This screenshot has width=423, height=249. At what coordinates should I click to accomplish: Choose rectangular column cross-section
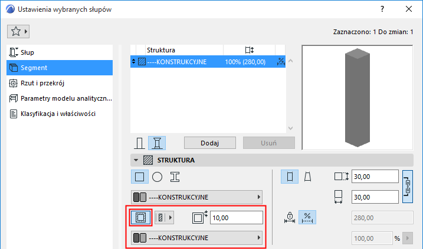tap(140, 177)
